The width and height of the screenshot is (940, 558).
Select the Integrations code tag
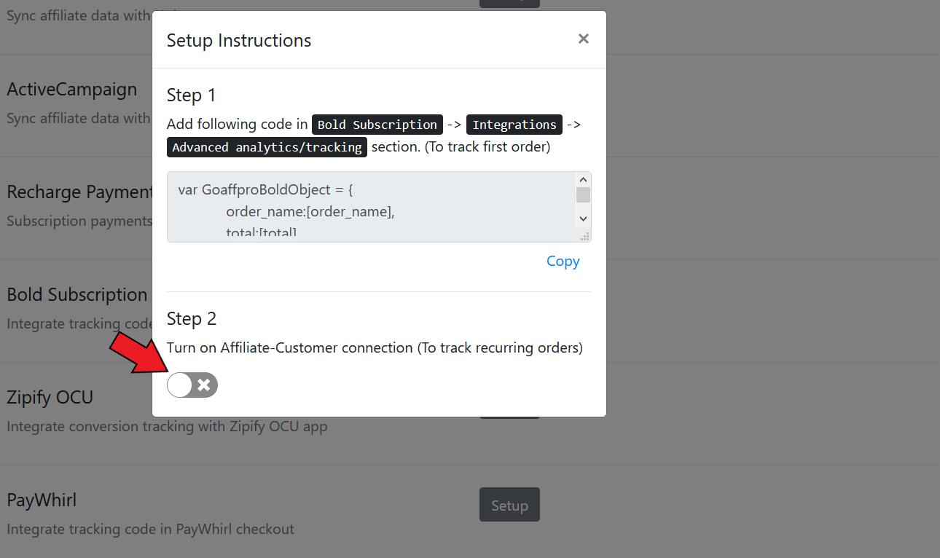tap(514, 125)
